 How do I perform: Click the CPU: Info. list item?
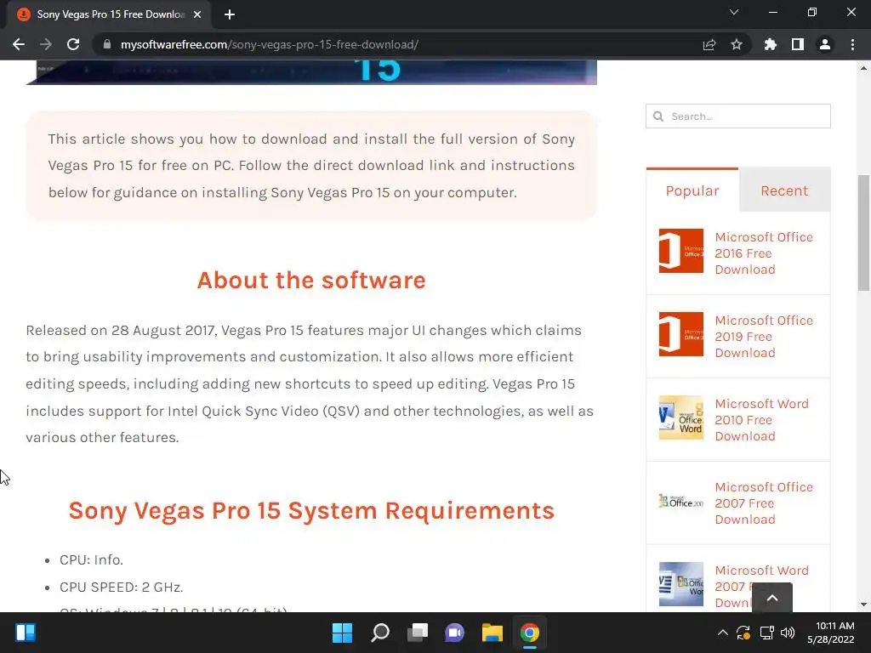coord(91,559)
